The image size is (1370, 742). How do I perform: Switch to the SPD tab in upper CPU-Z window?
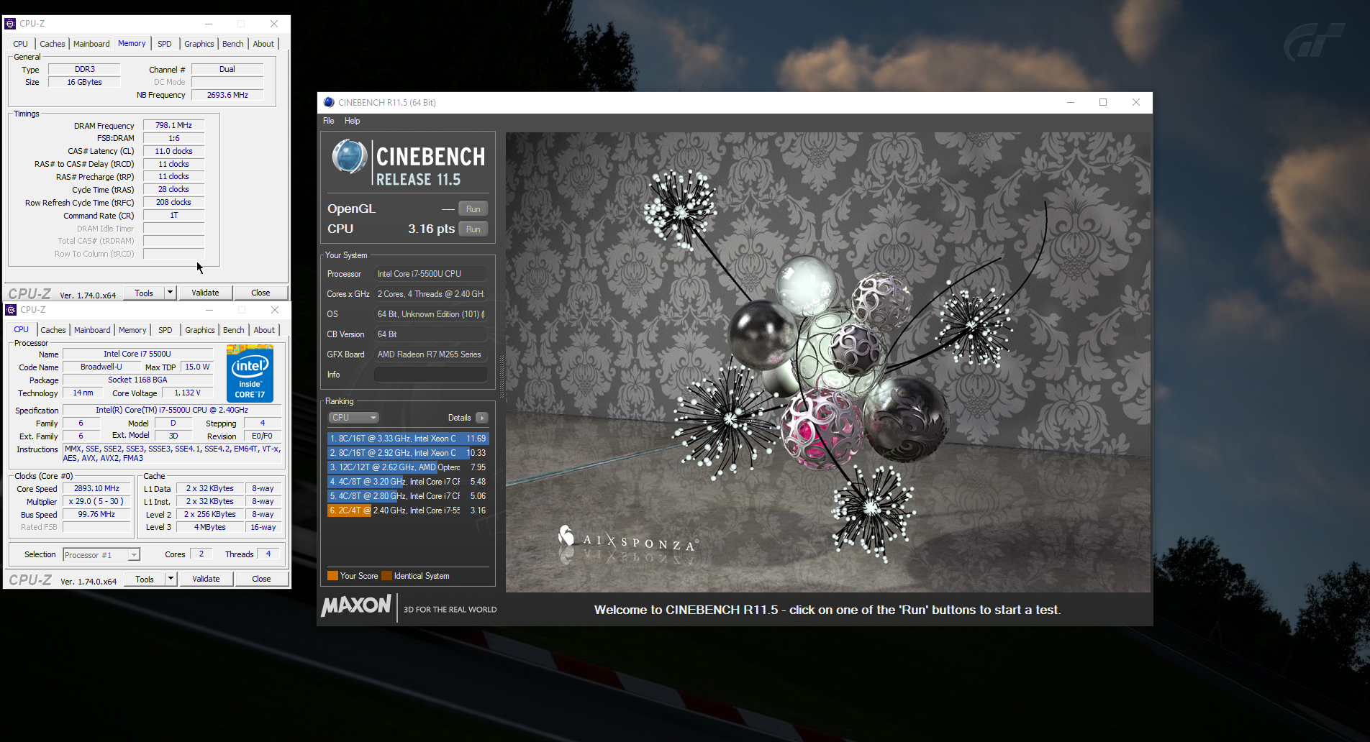165,44
